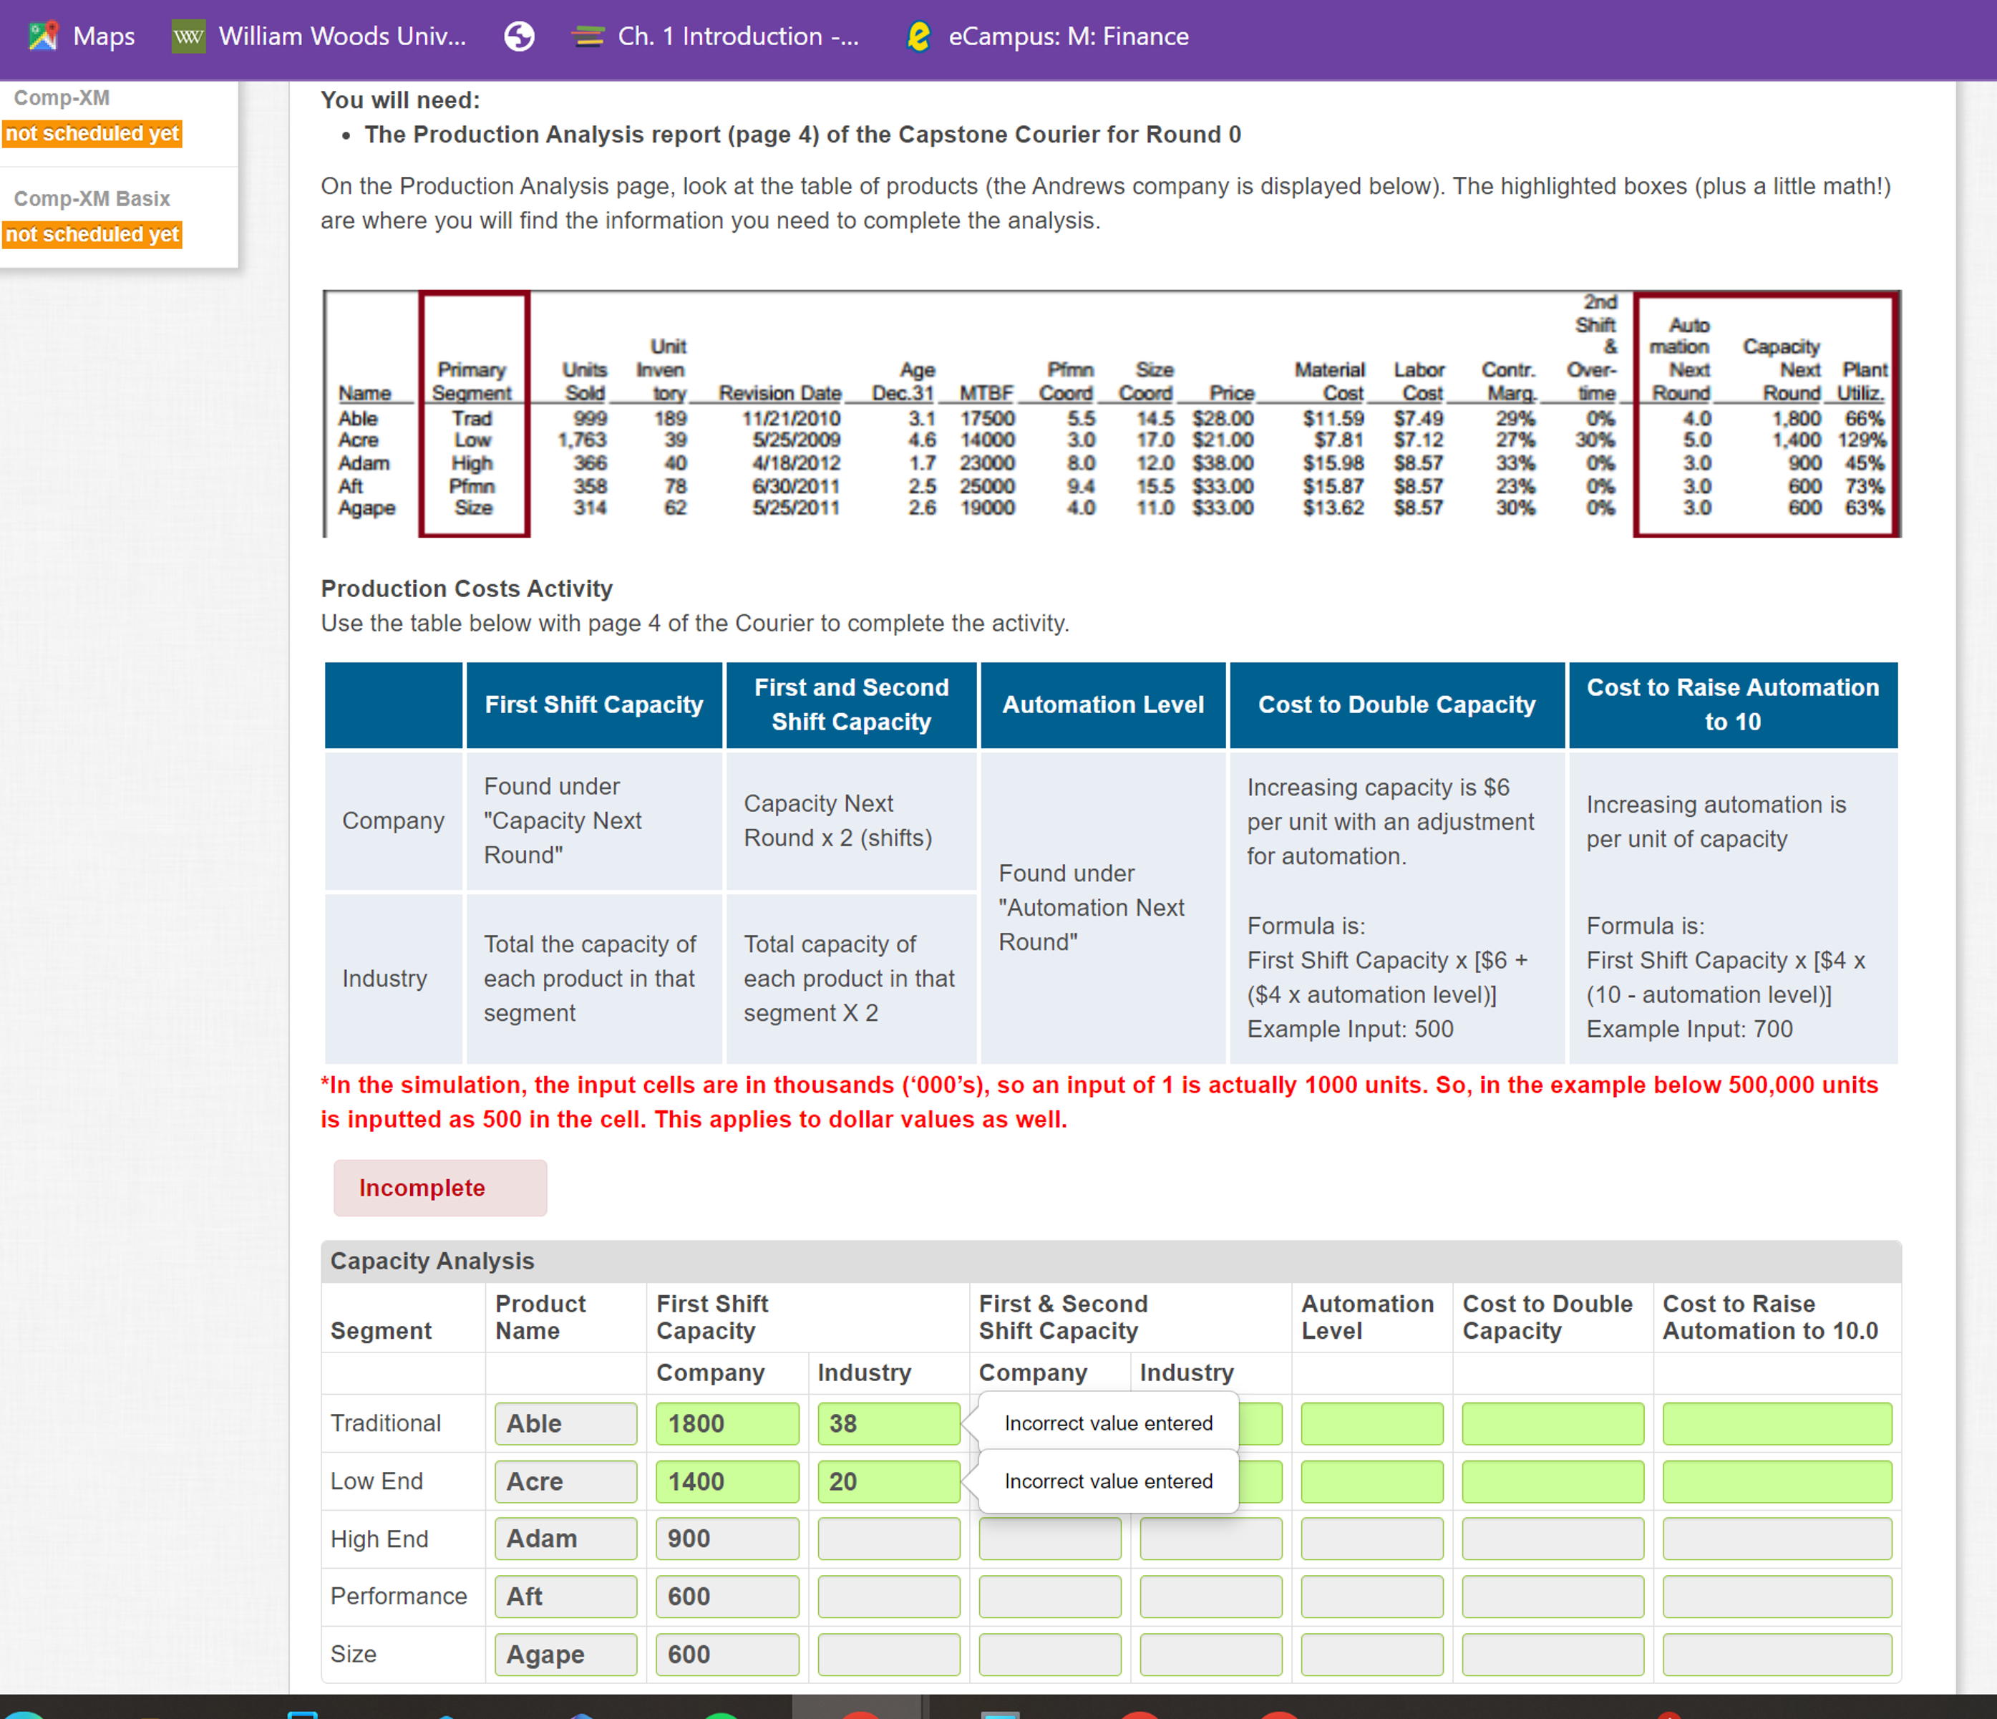Image resolution: width=1997 pixels, height=1719 pixels.
Task: Open the eCampus: M: Finance bookmark
Action: pyautogui.click(x=1068, y=37)
